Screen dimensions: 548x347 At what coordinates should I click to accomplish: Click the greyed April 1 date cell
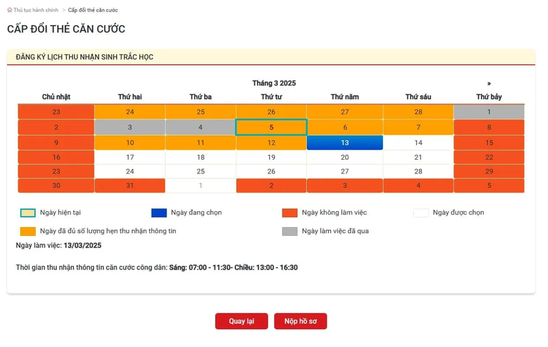click(201, 185)
